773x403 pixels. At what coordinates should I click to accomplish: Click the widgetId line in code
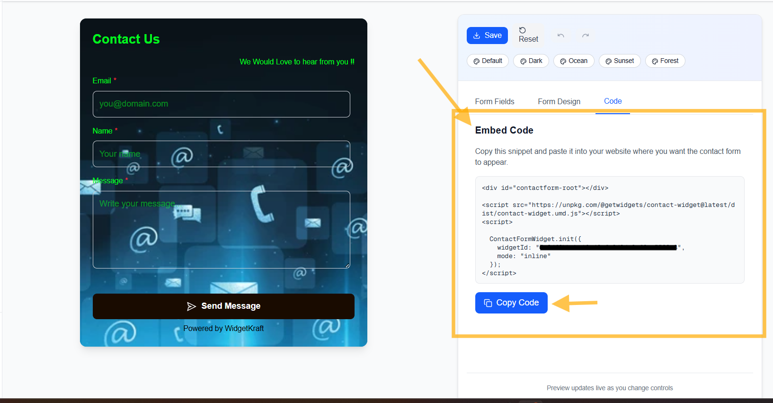coord(590,248)
